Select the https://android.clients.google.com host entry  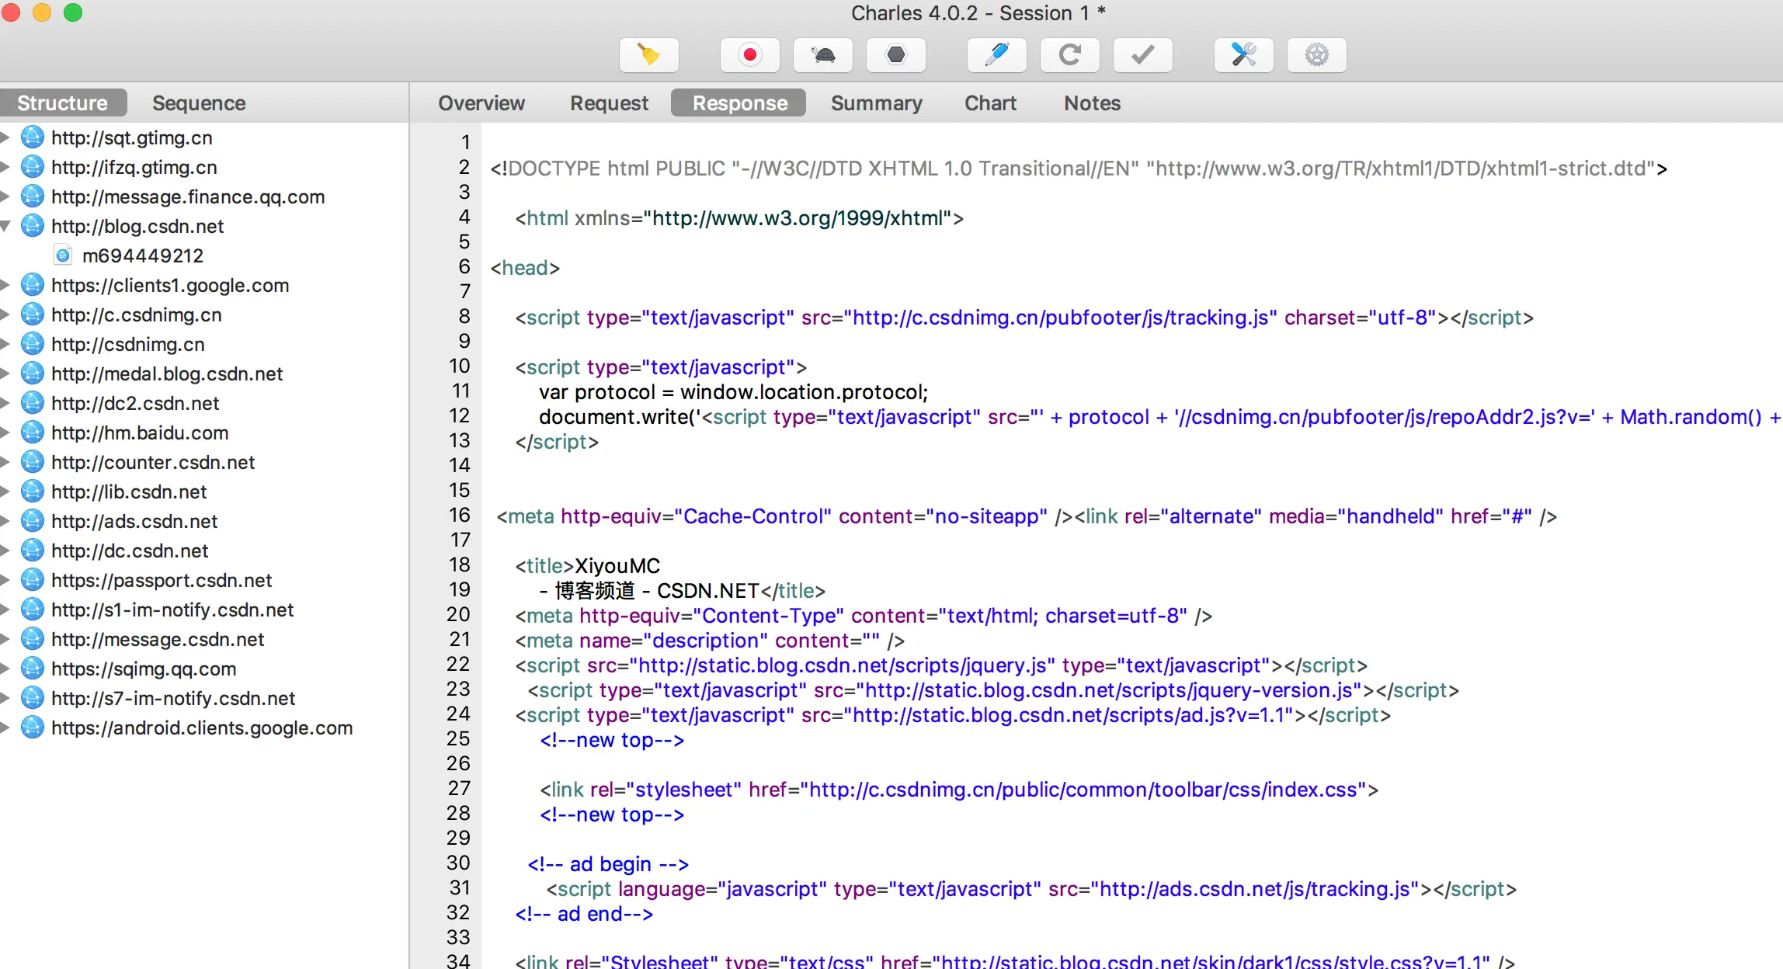point(202,728)
